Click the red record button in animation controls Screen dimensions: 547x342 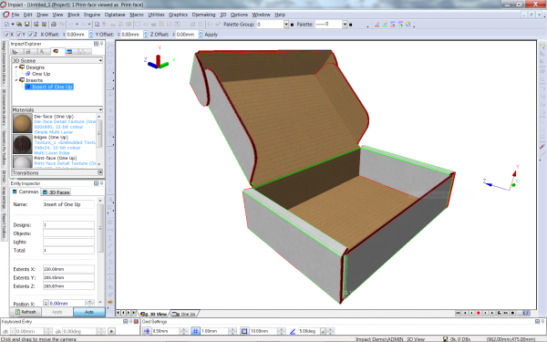[479, 313]
